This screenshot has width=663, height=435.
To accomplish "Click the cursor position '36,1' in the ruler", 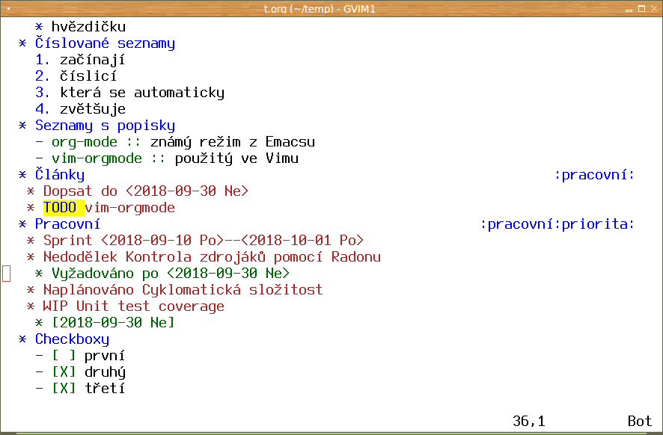I will pyautogui.click(x=528, y=421).
